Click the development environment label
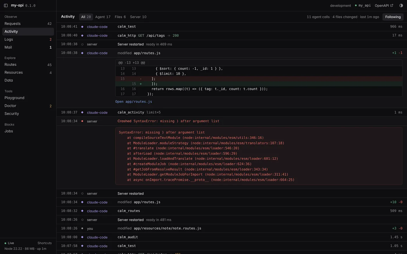The width and height of the screenshot is (407, 254). pos(340,6)
